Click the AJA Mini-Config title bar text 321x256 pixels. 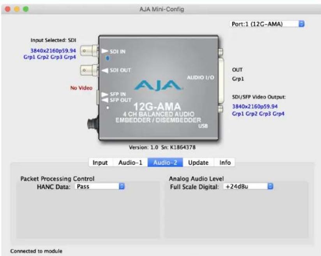pos(162,9)
